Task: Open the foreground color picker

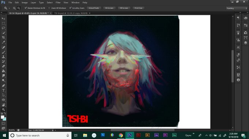Action: (x=3, y=117)
